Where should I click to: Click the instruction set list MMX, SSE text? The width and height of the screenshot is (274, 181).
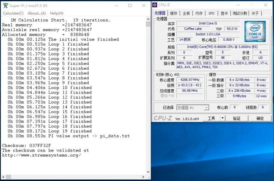tap(222, 65)
